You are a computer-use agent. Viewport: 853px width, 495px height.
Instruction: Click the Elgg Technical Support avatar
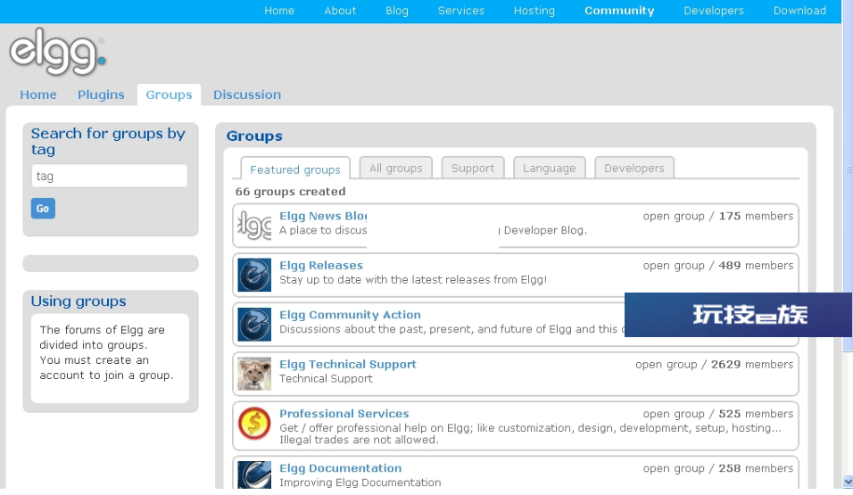point(254,374)
